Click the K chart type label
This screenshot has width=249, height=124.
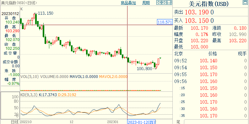[22, 9]
